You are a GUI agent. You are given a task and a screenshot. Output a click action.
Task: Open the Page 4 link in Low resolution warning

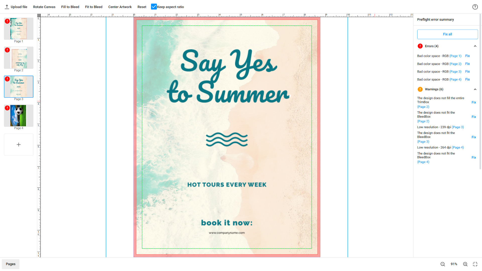tap(458, 148)
